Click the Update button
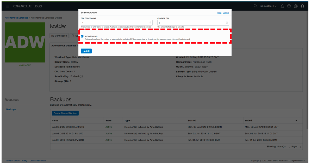 [x=86, y=51]
